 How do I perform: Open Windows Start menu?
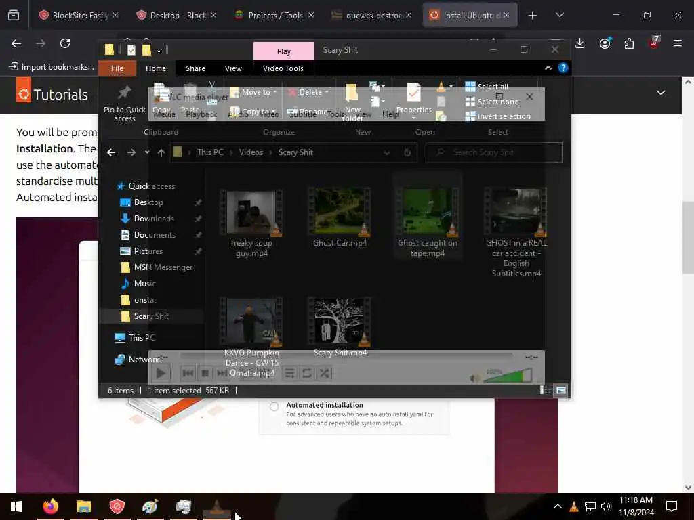coord(16,506)
